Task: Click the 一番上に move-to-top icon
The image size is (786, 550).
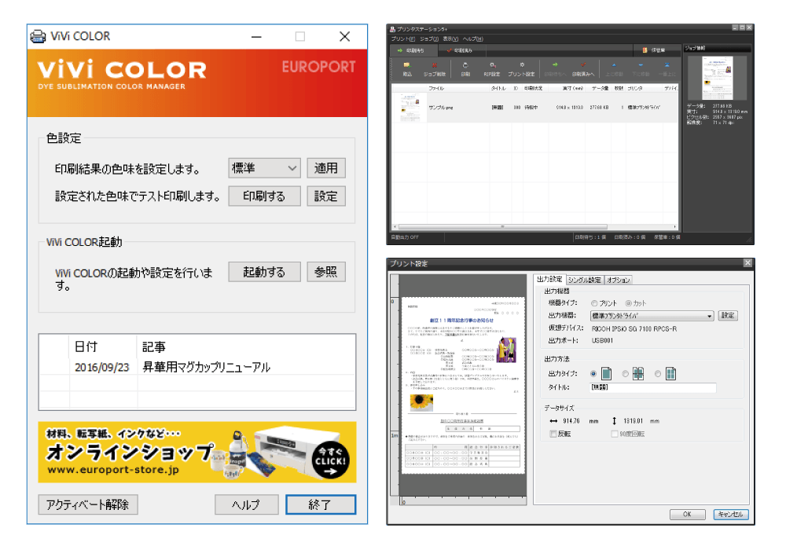Action: pos(667,65)
